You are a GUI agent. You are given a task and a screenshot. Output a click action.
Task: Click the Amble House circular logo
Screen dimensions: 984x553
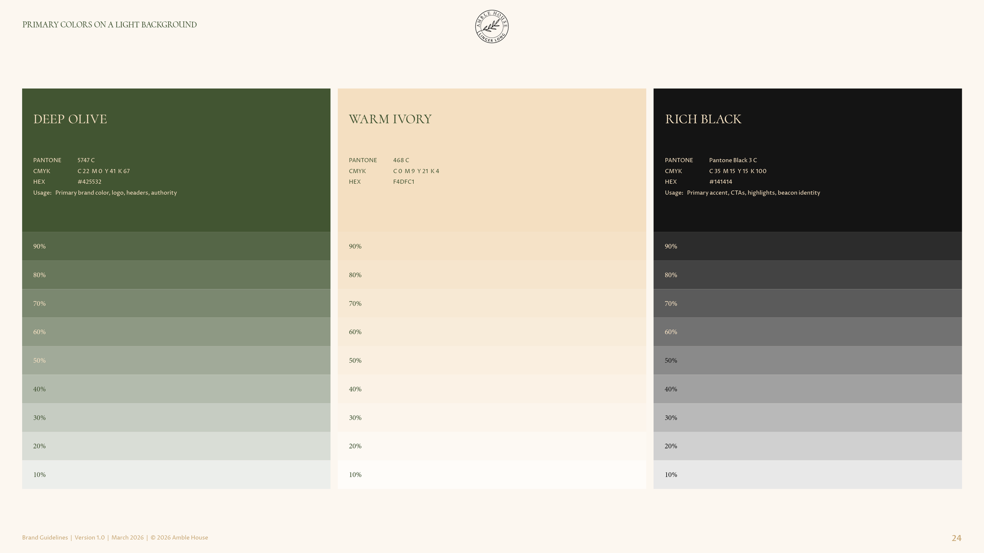click(x=492, y=26)
